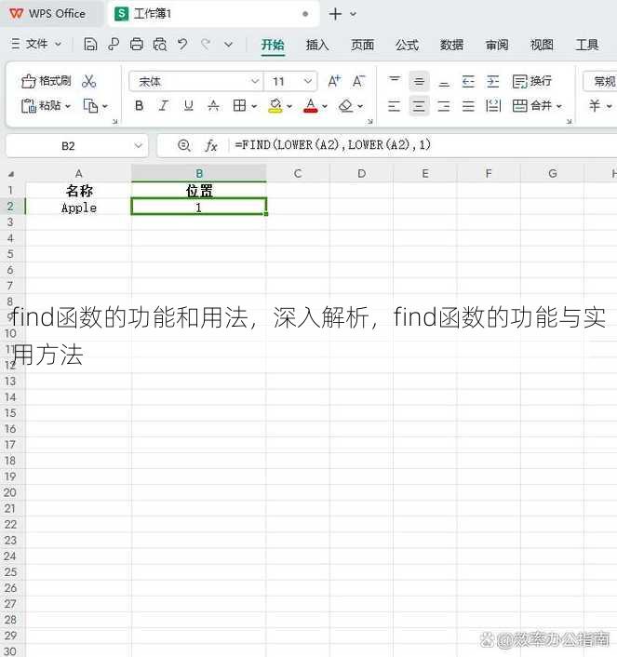Toggle Wrap Text (换行)

pos(532,81)
